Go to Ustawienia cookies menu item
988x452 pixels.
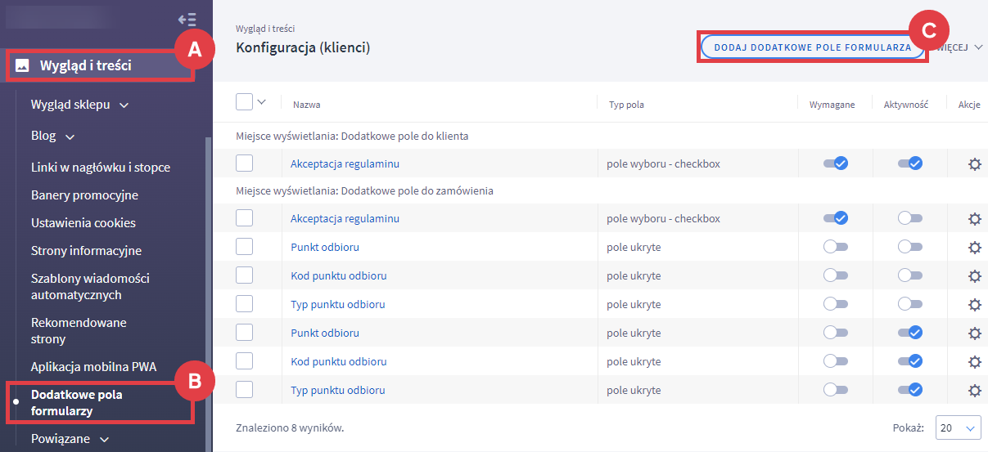coord(83,223)
